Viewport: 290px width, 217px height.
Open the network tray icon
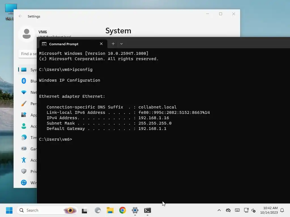pyautogui.click(x=246, y=210)
